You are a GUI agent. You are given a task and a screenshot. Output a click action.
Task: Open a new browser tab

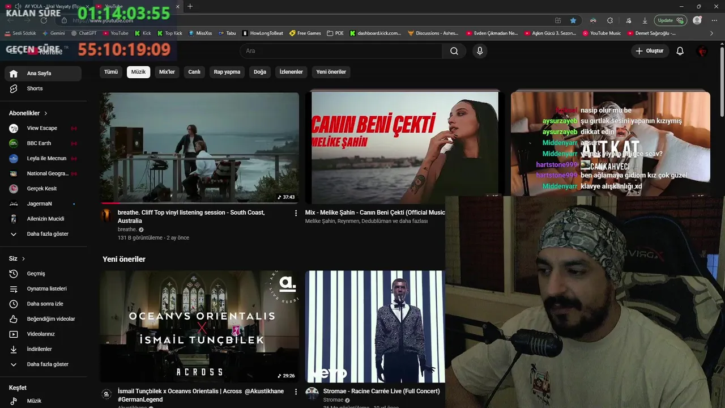pos(190,6)
